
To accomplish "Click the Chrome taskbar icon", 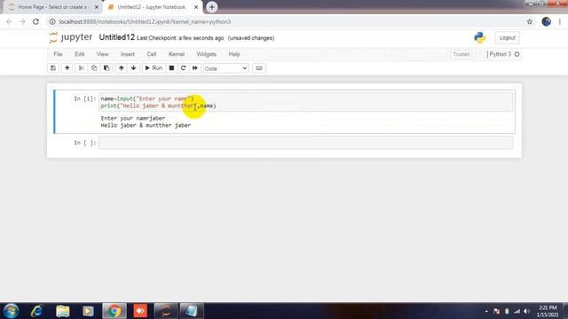I will pos(114,311).
